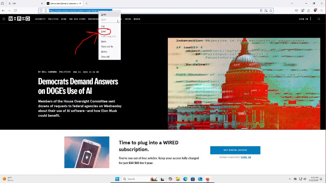Choose Copy from the context menu
The width and height of the screenshot is (326, 183).
point(109,31)
